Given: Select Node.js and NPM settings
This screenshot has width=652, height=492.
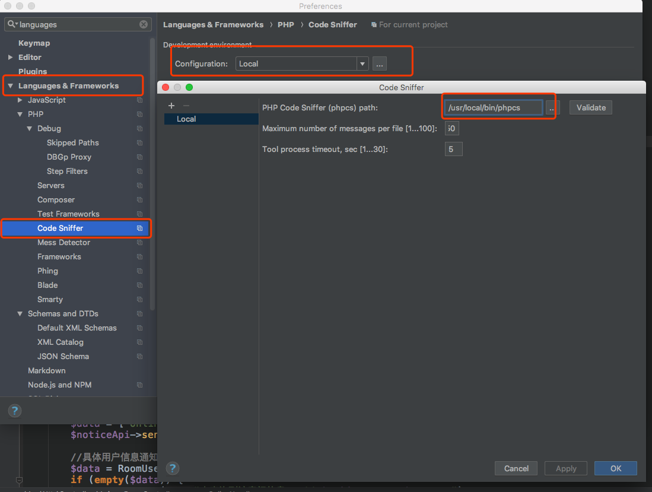Looking at the screenshot, I should point(60,385).
